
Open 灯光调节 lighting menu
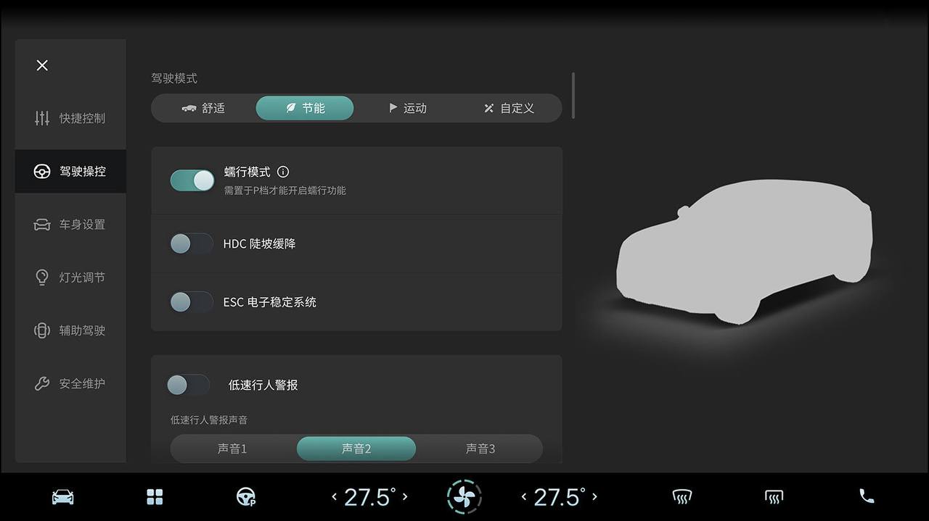coord(70,278)
